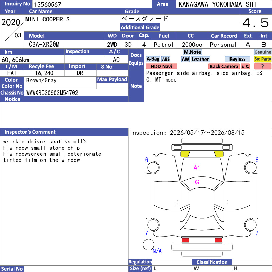Click the Genuine badge

(x=262, y=52)
